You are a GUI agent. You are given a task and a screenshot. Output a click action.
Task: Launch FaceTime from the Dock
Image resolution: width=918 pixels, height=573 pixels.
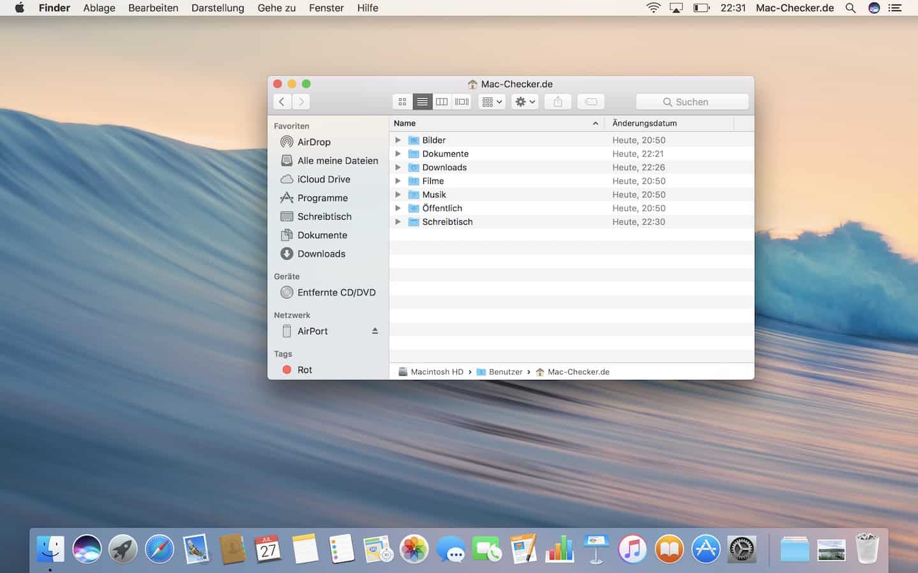tap(487, 549)
